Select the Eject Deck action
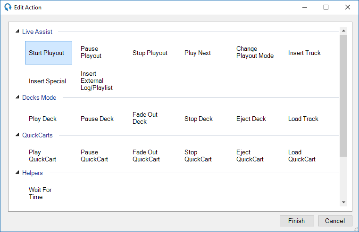This screenshot has height=232, width=359. click(x=251, y=119)
